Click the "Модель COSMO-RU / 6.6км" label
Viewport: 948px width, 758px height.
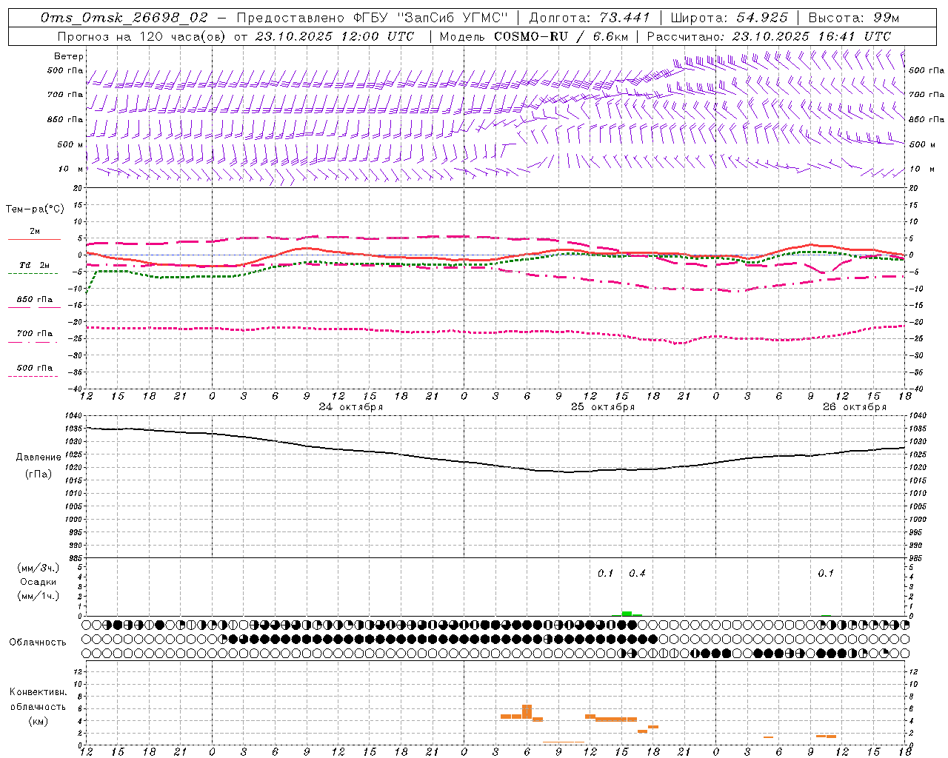tap(533, 36)
